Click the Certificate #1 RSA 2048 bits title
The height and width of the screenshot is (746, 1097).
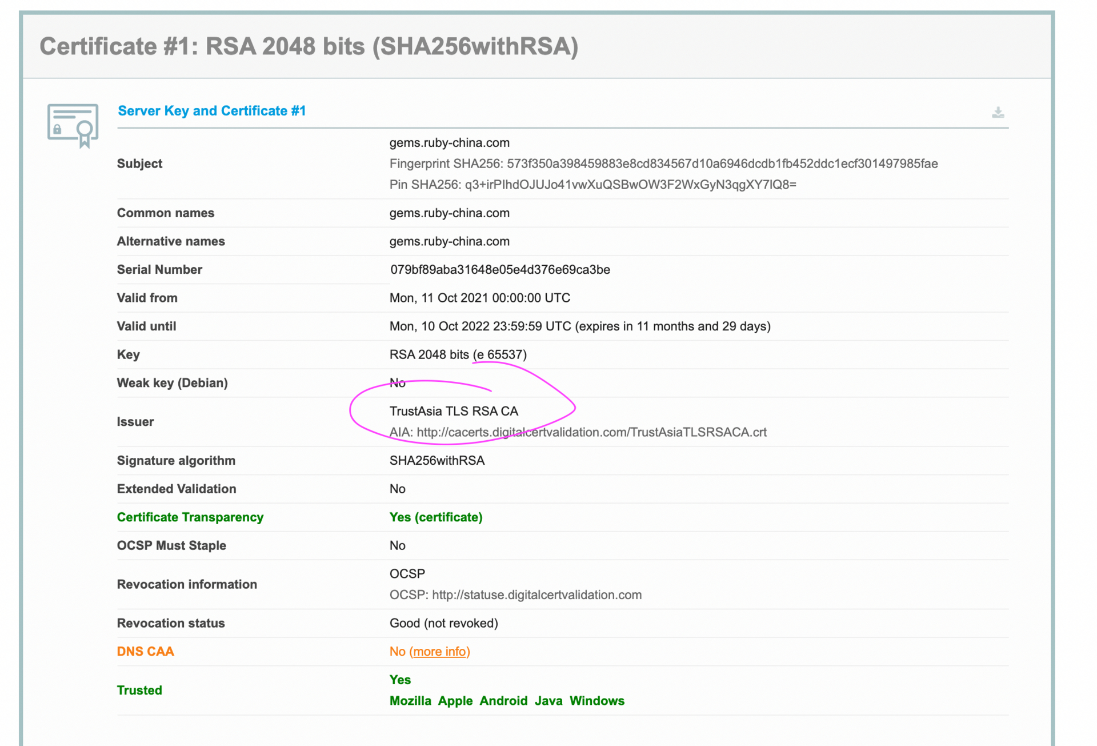(x=309, y=46)
